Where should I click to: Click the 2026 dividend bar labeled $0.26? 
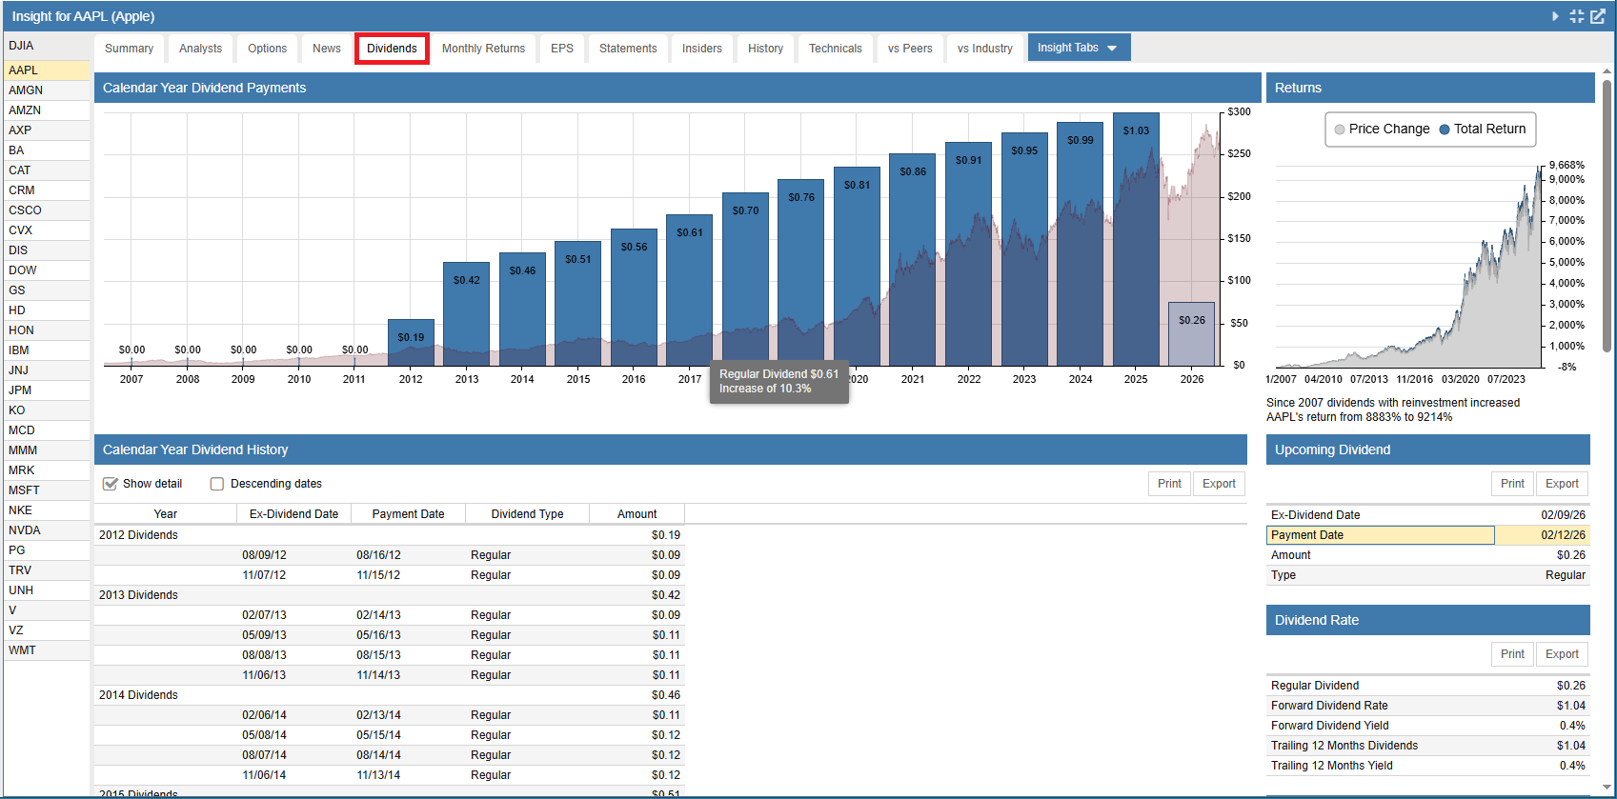(1192, 334)
